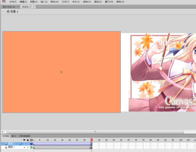Click the red playhead at frame 40
196x152 pixels.
(x=92, y=140)
